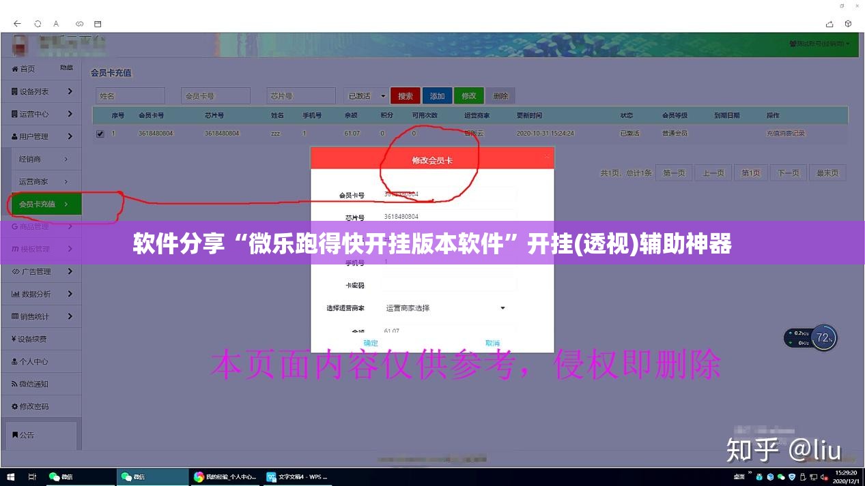Click the blue 添加 add button

click(x=437, y=96)
